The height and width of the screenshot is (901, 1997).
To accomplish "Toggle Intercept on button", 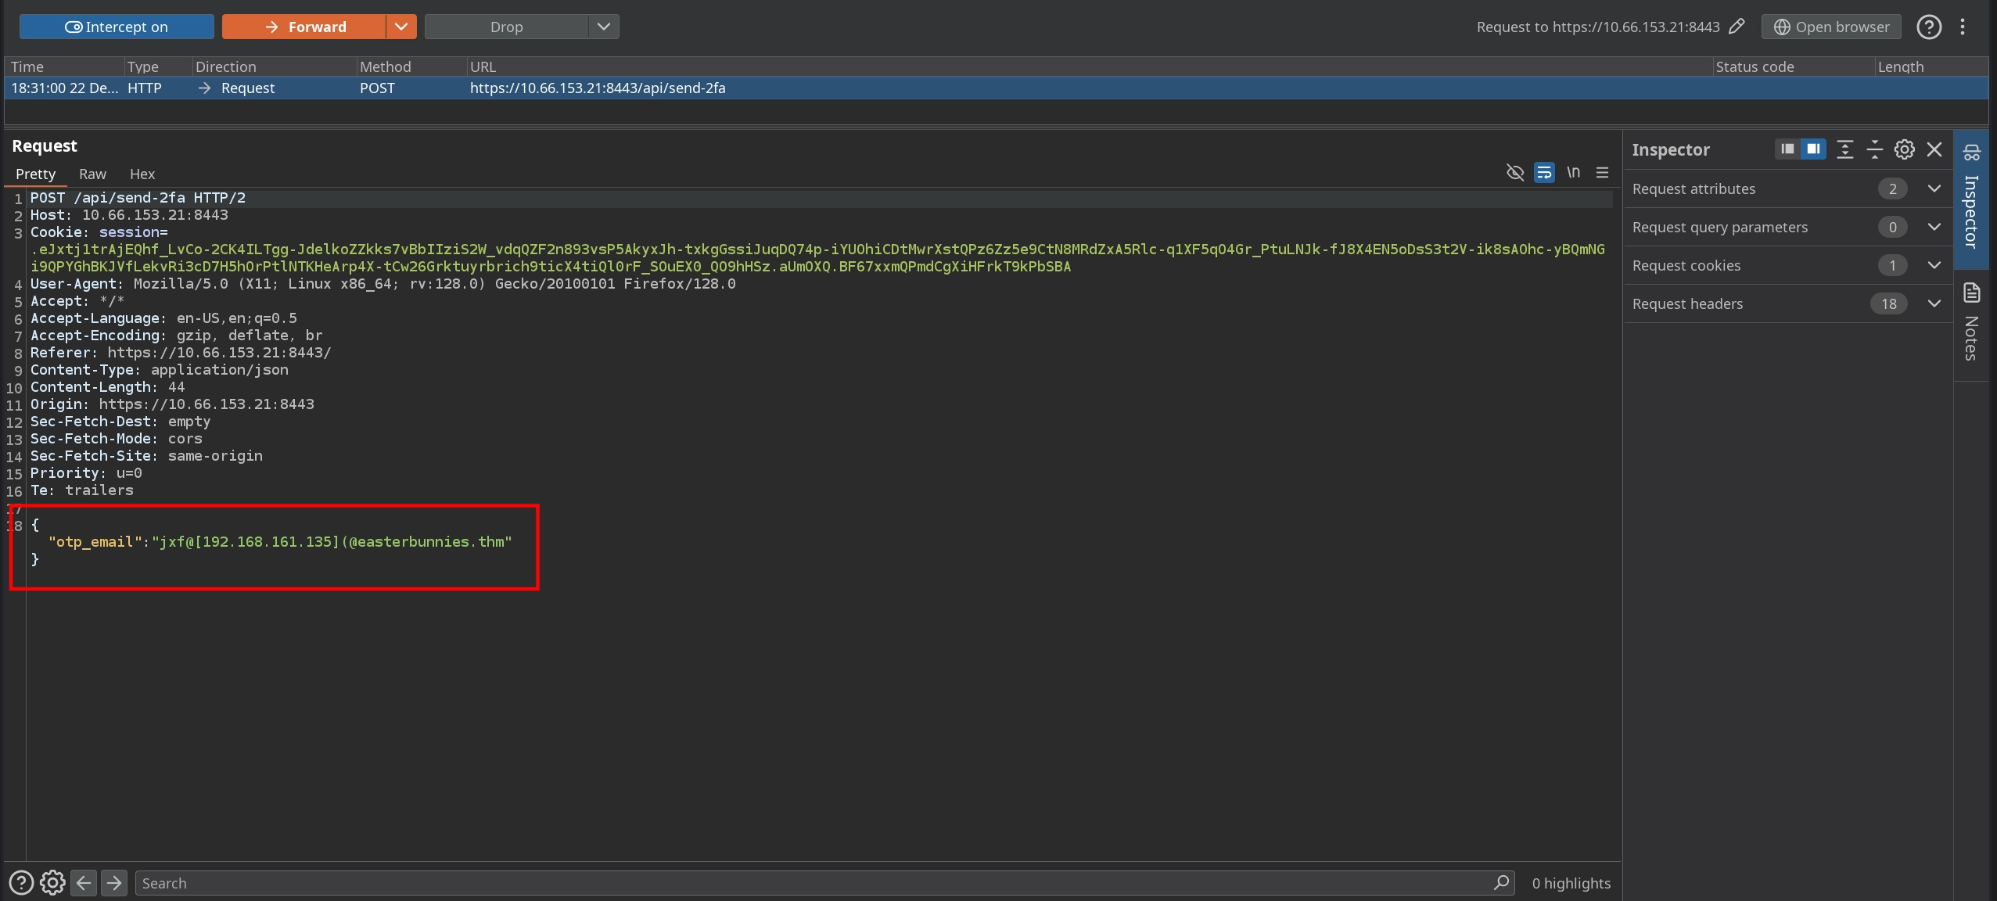I will pos(117,27).
